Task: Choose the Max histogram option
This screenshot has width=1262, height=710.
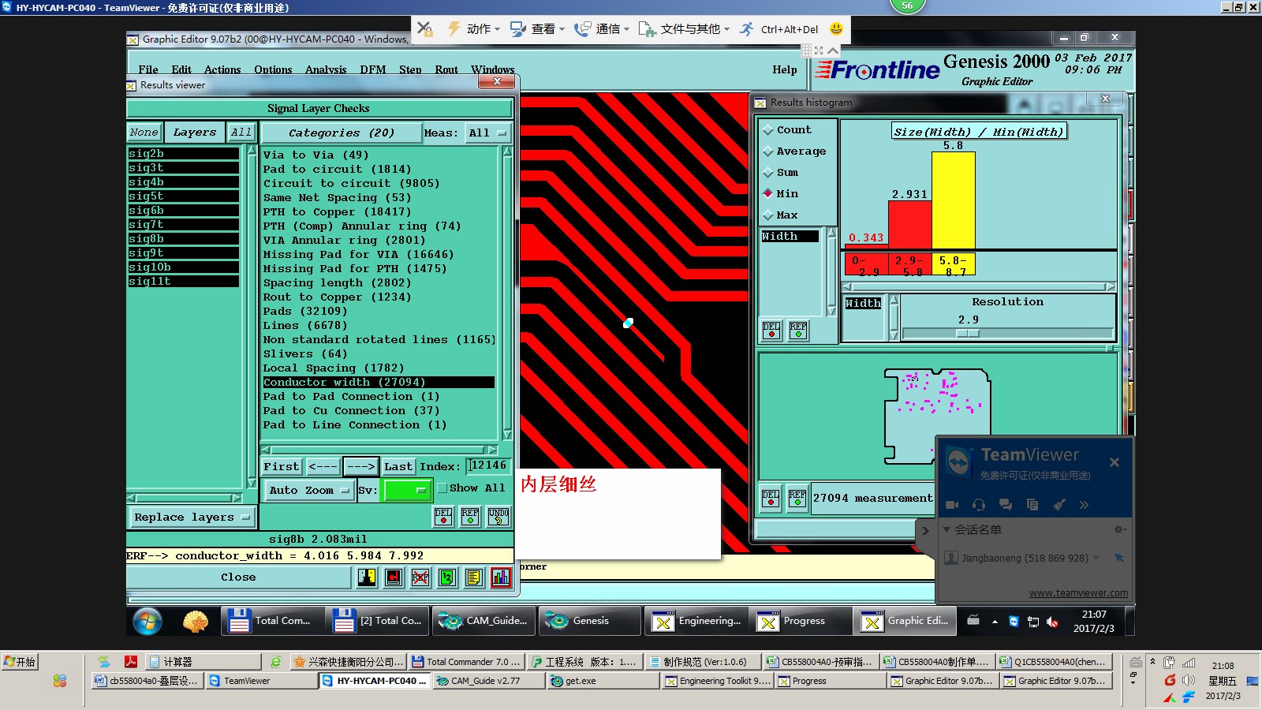Action: pyautogui.click(x=768, y=215)
